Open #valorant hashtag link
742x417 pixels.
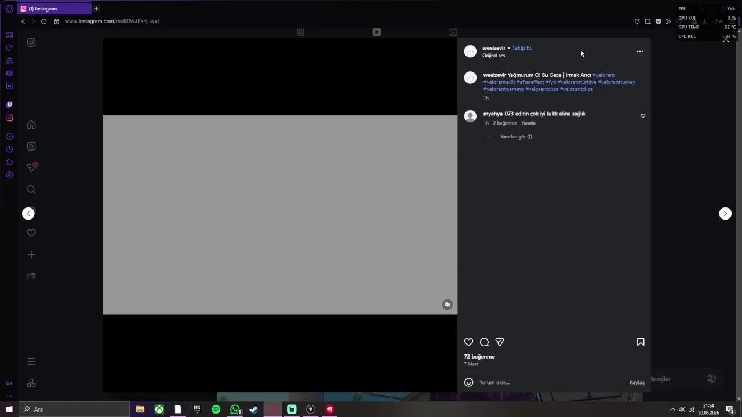point(603,75)
